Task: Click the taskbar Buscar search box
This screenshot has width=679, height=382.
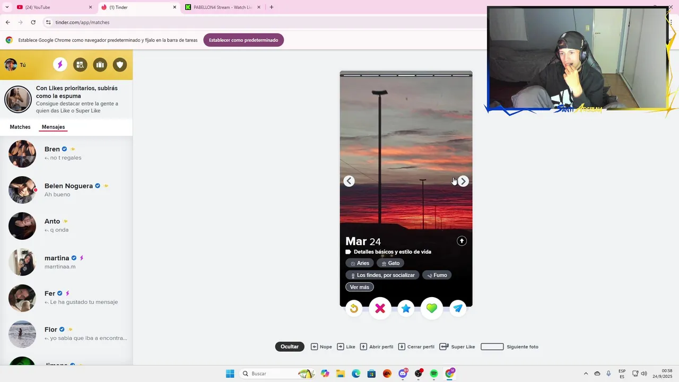Action: coord(277,374)
